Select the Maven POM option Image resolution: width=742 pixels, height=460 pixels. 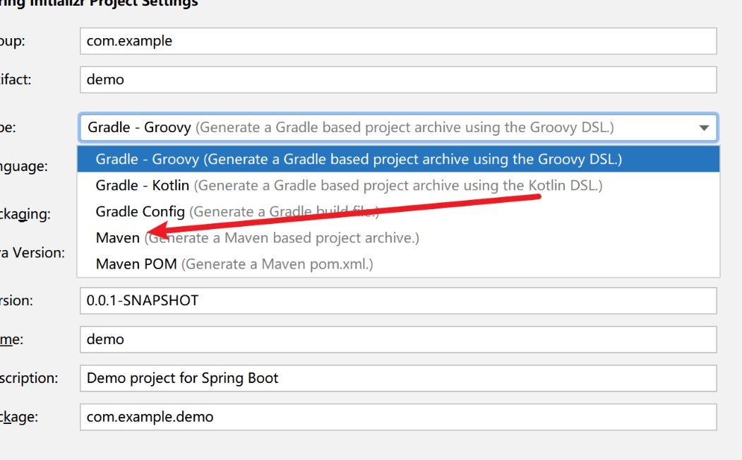[x=136, y=264]
